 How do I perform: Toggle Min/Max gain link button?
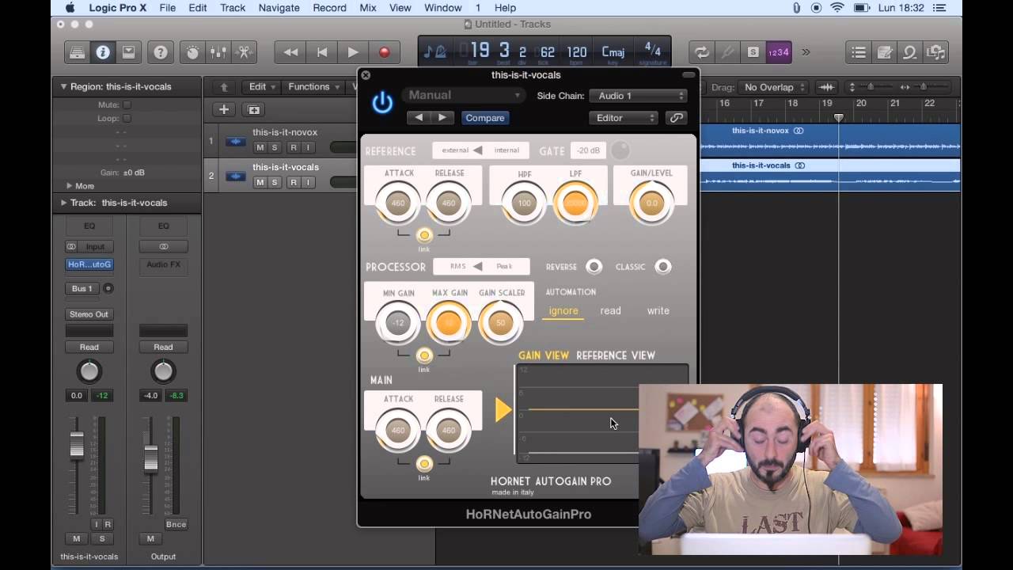coord(424,355)
